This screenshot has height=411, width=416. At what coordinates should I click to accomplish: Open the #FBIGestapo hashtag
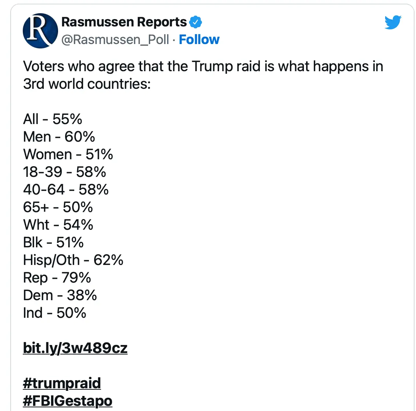(x=68, y=400)
